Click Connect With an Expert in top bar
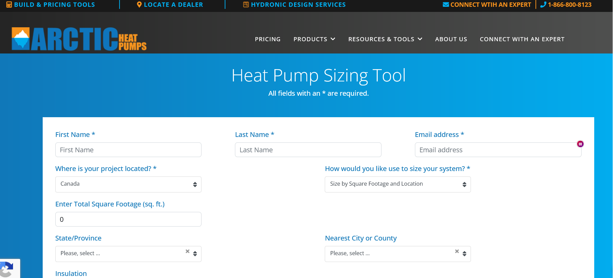The image size is (613, 278). click(x=490, y=5)
